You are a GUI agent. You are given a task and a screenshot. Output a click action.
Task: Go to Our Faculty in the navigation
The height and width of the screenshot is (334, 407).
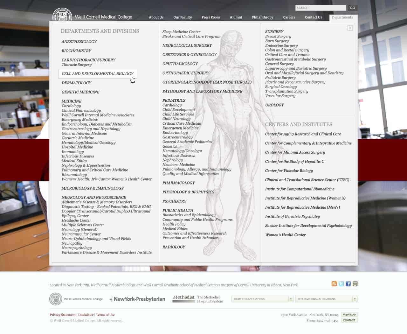[x=183, y=17]
